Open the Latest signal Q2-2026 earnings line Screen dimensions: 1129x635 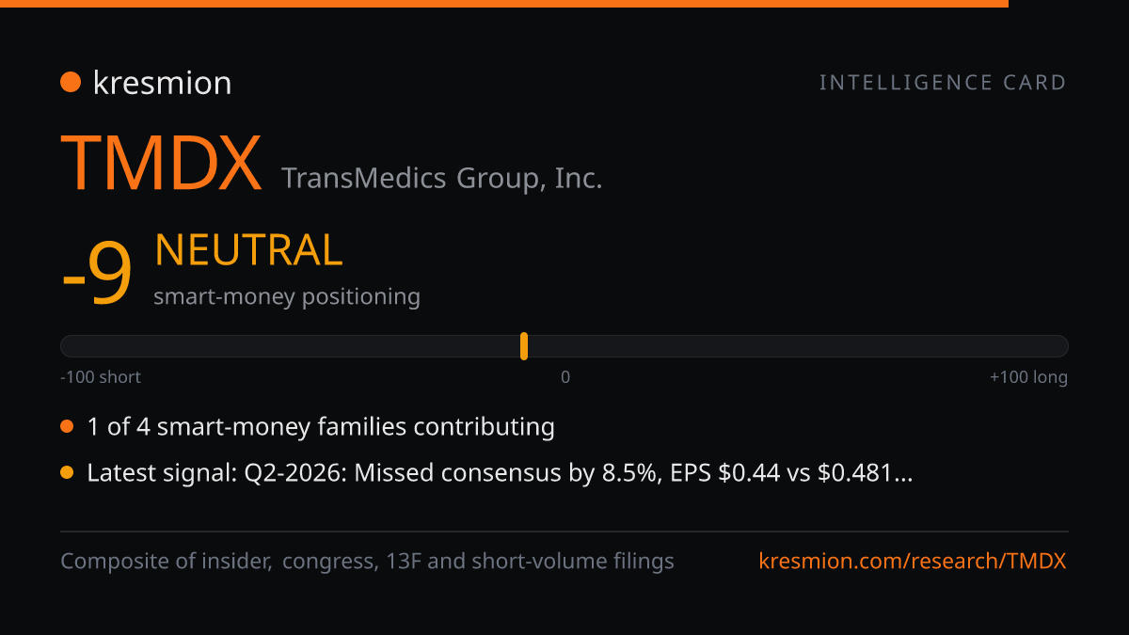click(500, 473)
